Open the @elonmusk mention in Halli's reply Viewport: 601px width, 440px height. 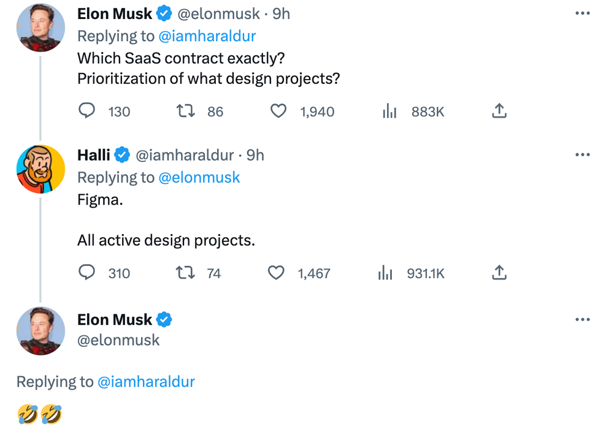click(x=199, y=178)
